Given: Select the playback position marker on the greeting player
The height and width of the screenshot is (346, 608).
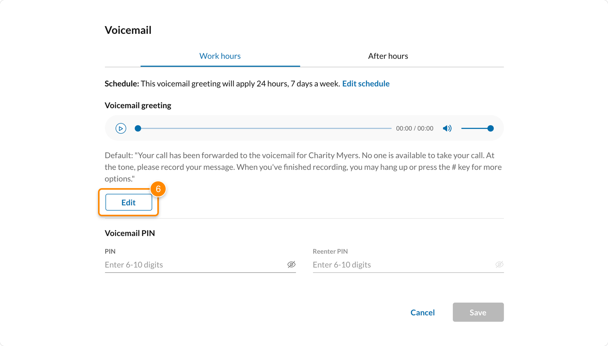Looking at the screenshot, I should tap(138, 128).
